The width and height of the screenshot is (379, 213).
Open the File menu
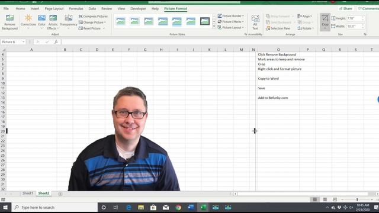pos(6,8)
